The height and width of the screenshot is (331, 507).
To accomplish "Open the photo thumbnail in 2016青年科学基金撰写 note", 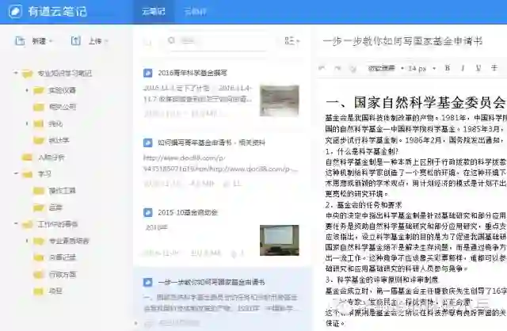I will [280, 101].
